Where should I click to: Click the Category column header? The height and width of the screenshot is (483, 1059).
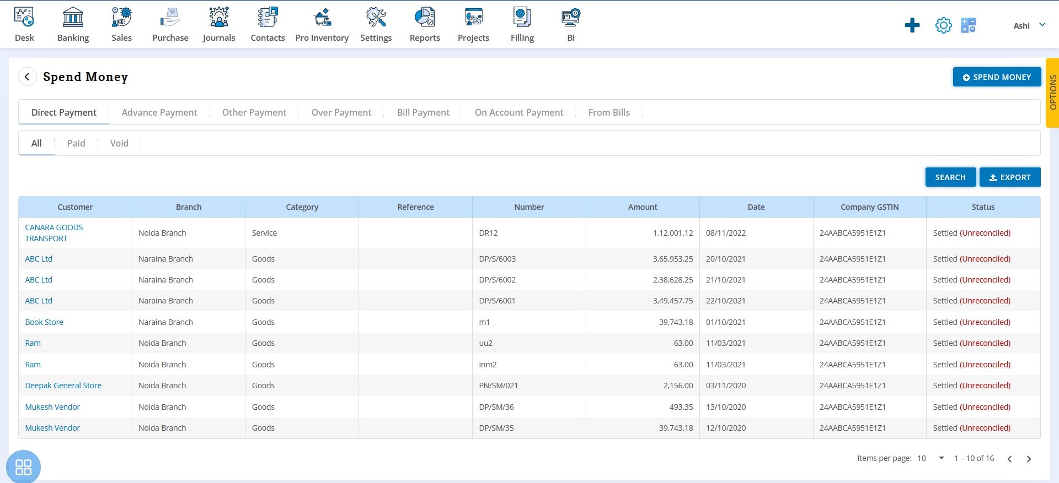(x=302, y=207)
